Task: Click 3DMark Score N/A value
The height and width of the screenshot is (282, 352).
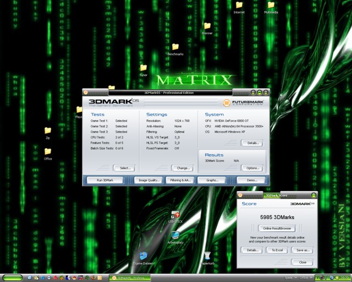Action: (x=236, y=161)
